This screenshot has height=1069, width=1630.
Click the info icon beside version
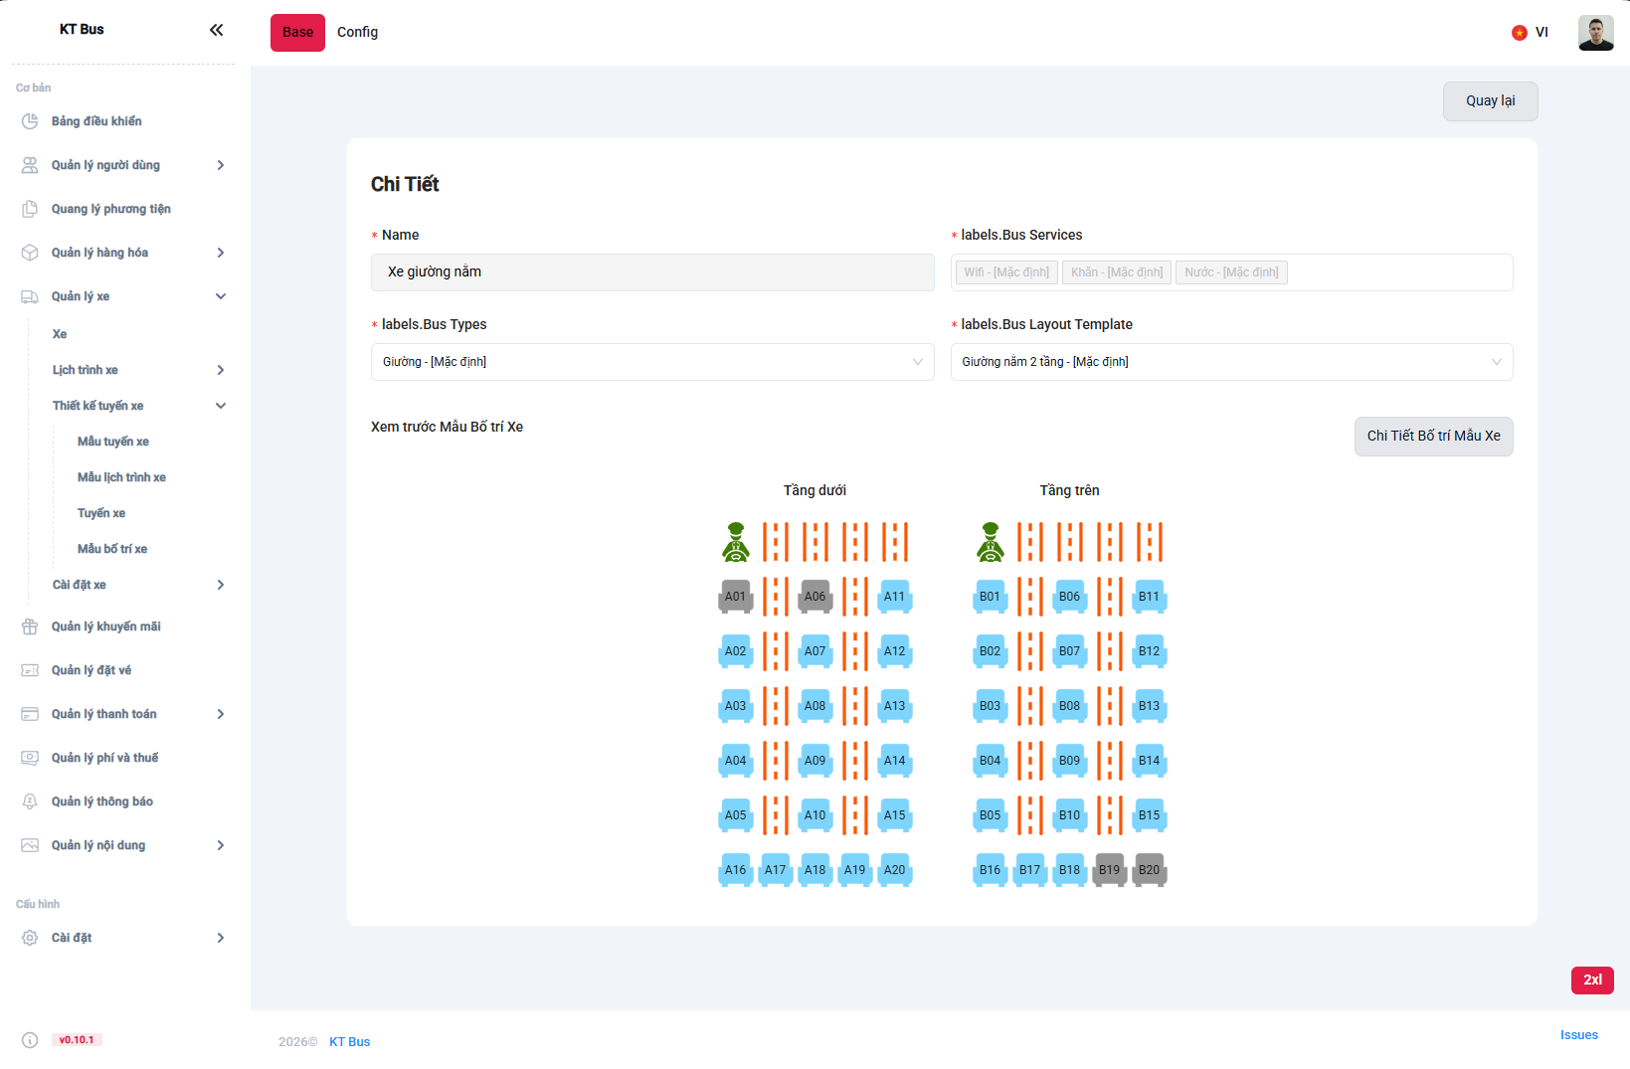[30, 1040]
